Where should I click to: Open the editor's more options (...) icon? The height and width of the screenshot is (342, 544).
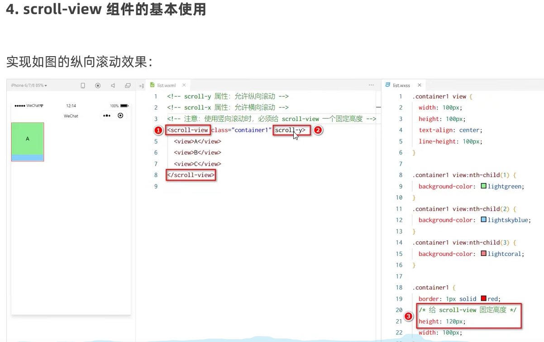[371, 85]
